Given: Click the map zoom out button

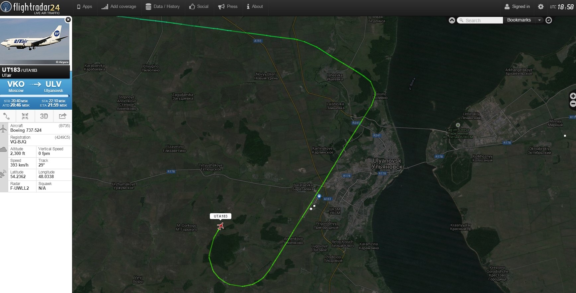Looking at the screenshot, I should [573, 104].
